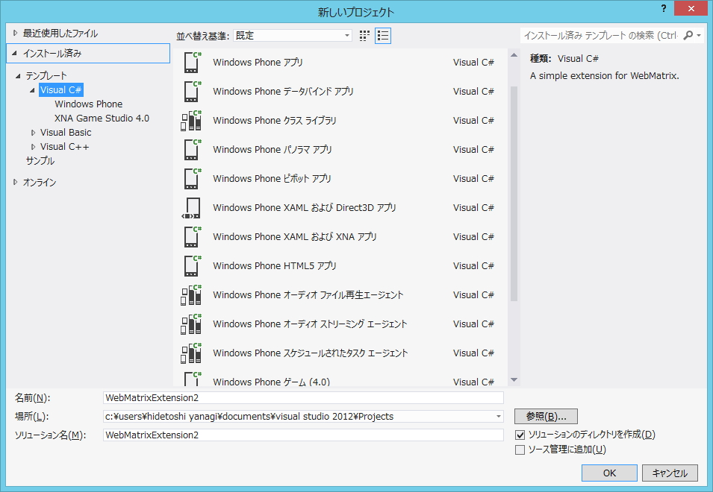The image size is (713, 492).
Task: Click the installed templates search field
Action: coord(600,35)
